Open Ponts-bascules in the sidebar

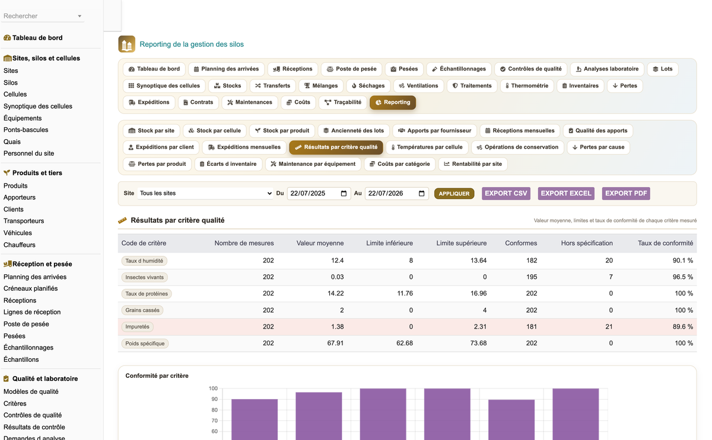pyautogui.click(x=26, y=130)
